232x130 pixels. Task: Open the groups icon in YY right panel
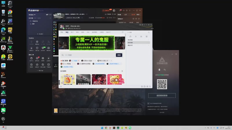tap(141, 36)
